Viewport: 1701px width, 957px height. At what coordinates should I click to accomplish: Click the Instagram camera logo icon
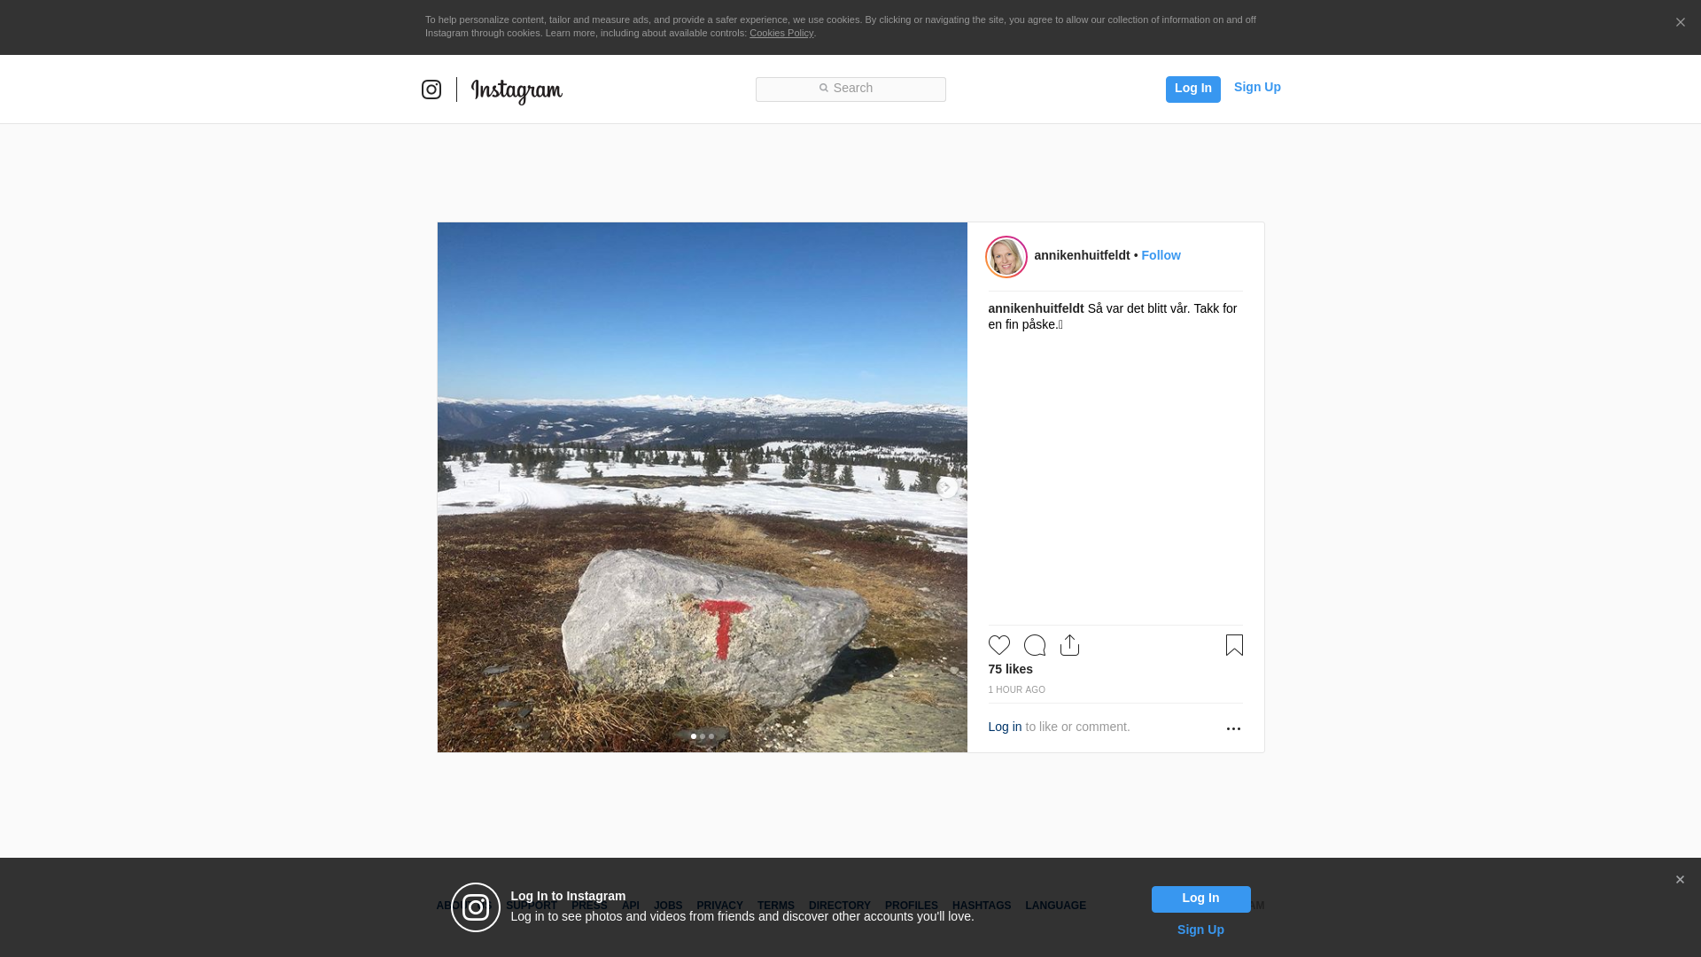pyautogui.click(x=431, y=89)
